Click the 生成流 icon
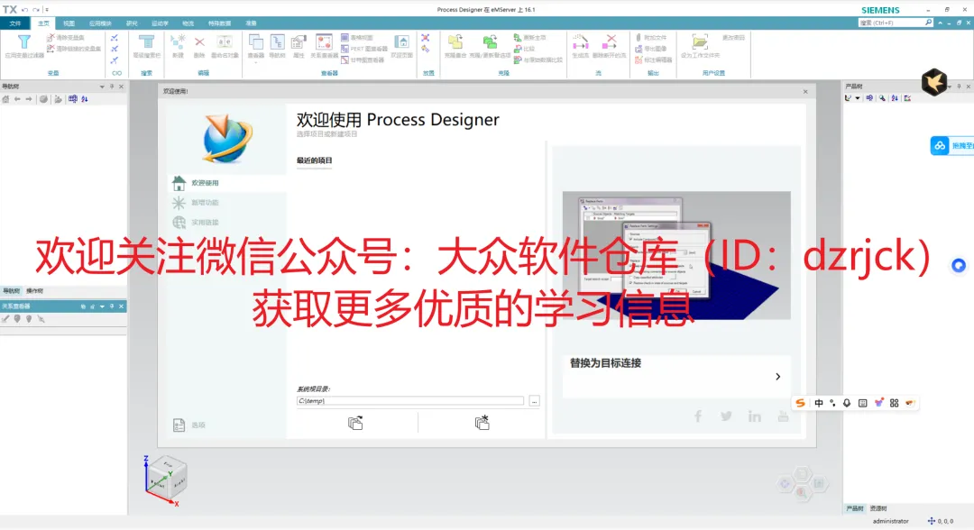Screen dimensions: 974x530 click(580, 41)
